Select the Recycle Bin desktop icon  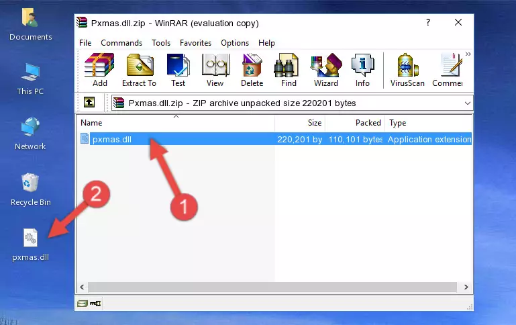(x=30, y=189)
